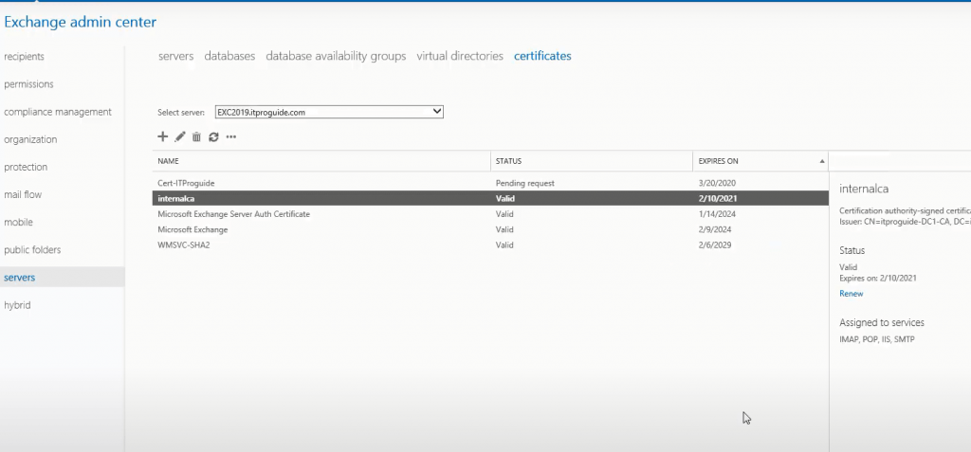Click the 3/20/2020 expiry date cell

tap(717, 183)
